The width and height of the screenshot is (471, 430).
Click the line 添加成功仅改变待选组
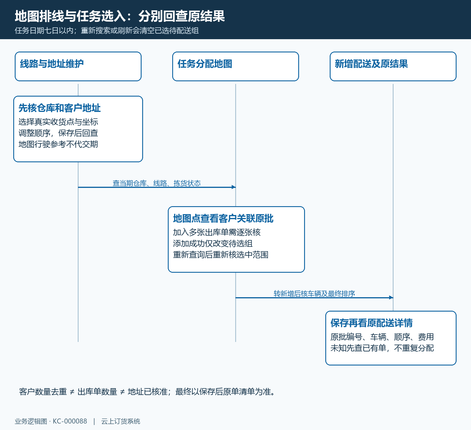click(x=213, y=244)
